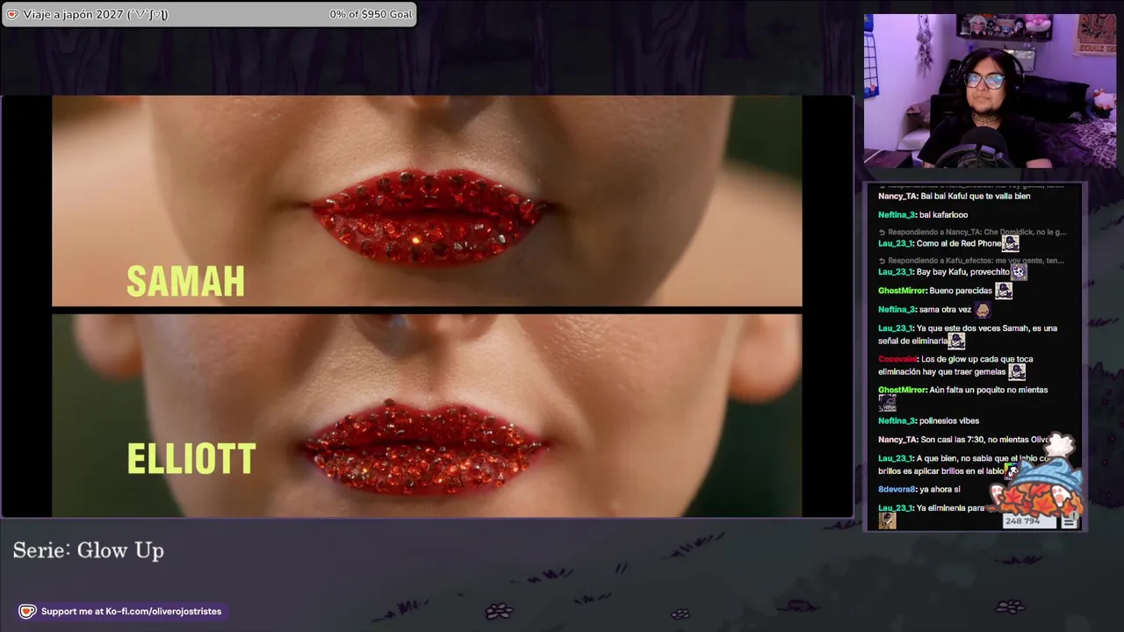Click 'Como al de Red Phone' message text
The image size is (1124, 632).
959,243
